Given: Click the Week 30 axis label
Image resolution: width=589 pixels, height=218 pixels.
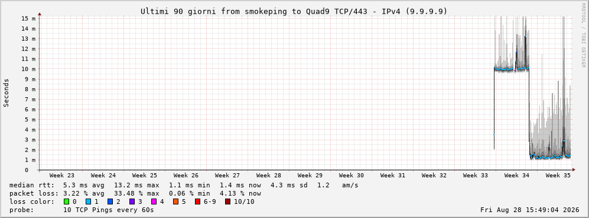Looking at the screenshot, I should (352, 176).
